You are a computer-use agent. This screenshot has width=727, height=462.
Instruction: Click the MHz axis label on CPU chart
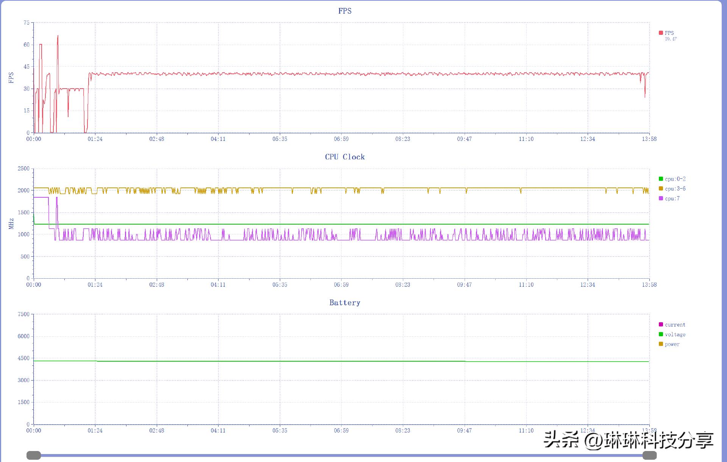point(11,223)
